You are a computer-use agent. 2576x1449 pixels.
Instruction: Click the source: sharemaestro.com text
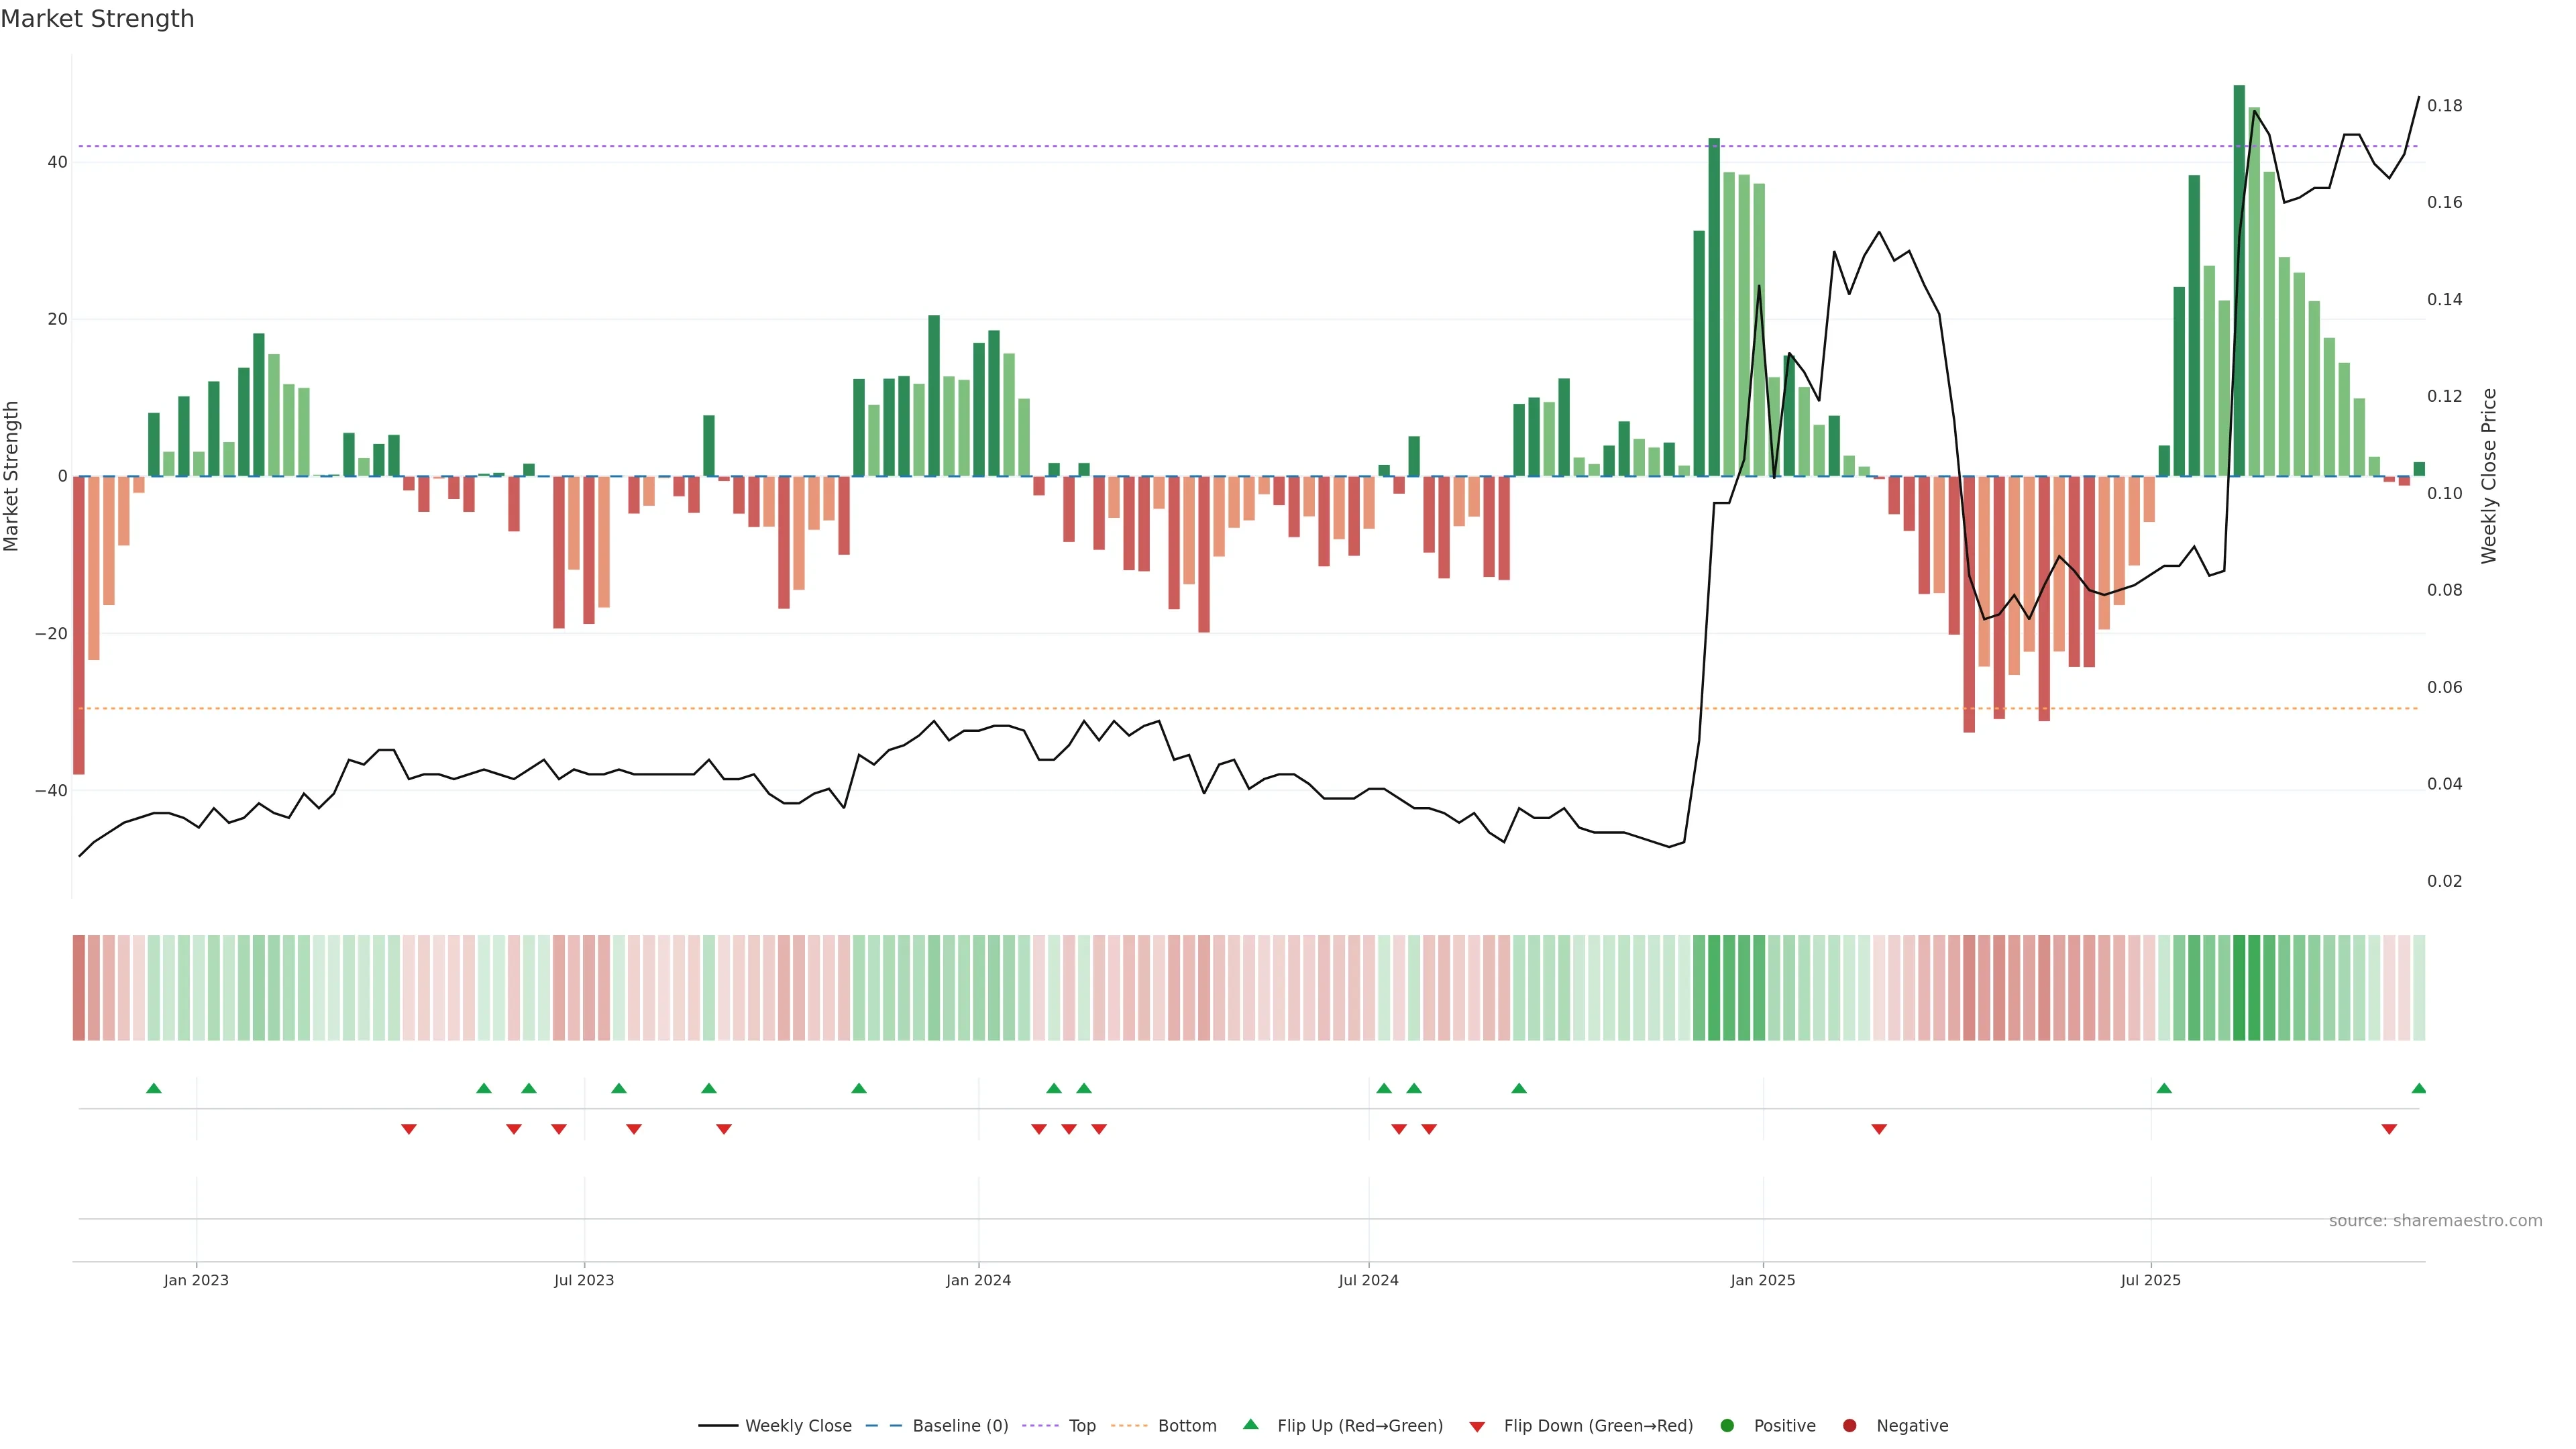coord(2435,1221)
